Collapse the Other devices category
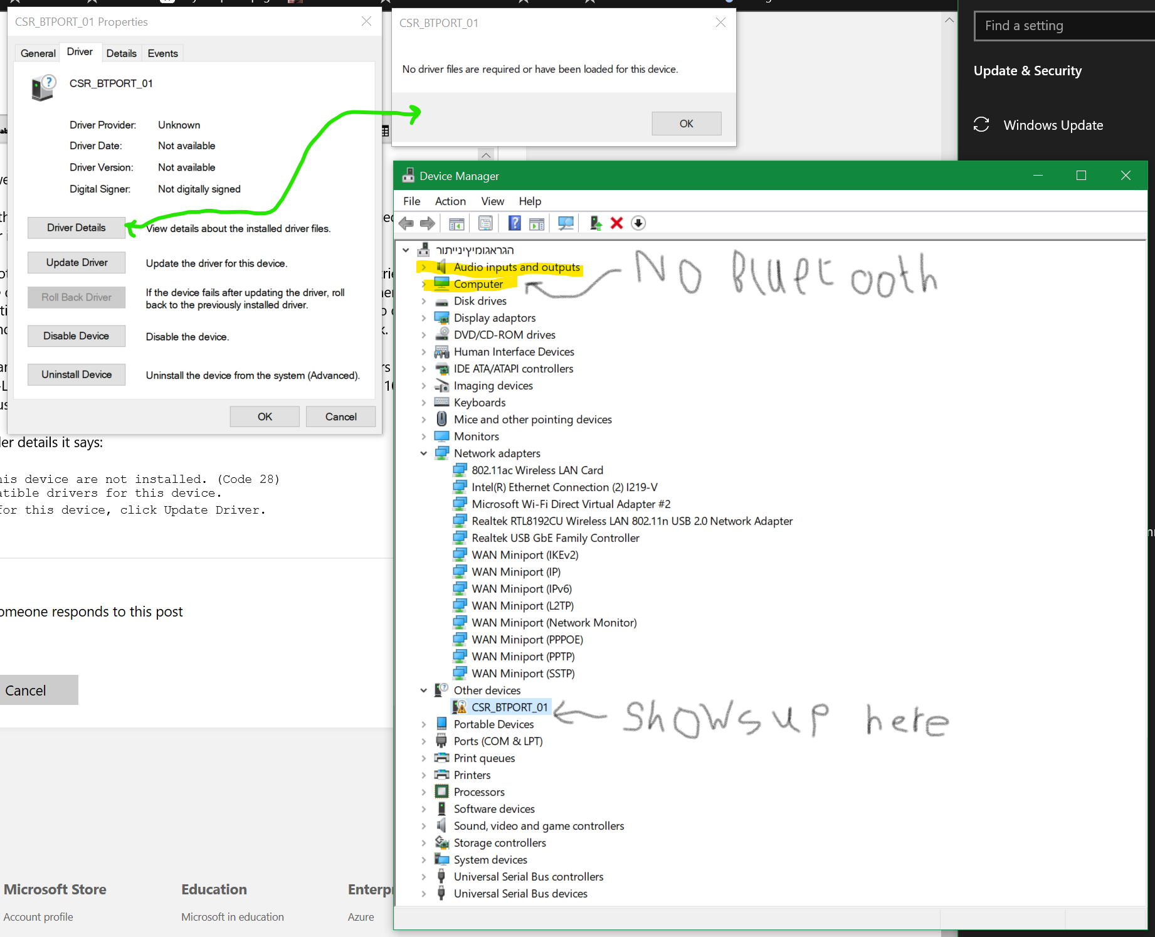 point(424,690)
